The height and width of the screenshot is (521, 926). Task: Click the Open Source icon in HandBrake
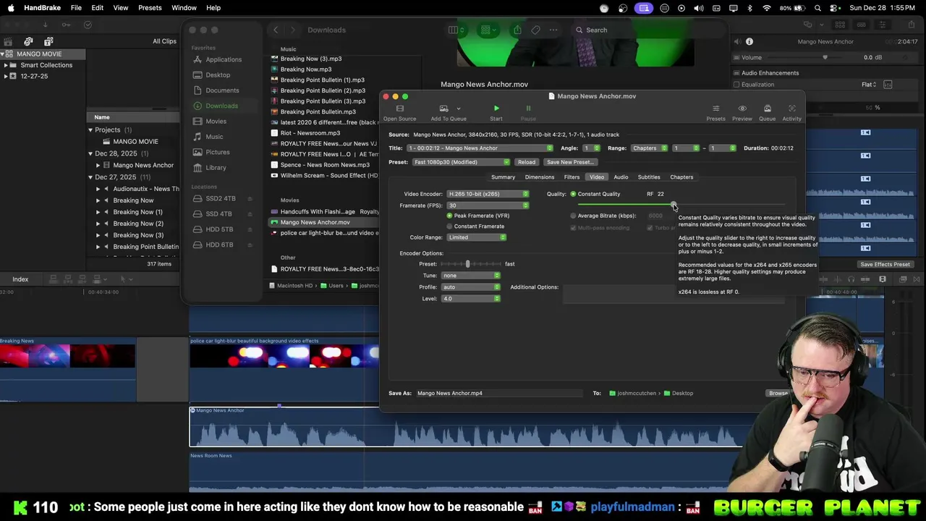coord(399,109)
